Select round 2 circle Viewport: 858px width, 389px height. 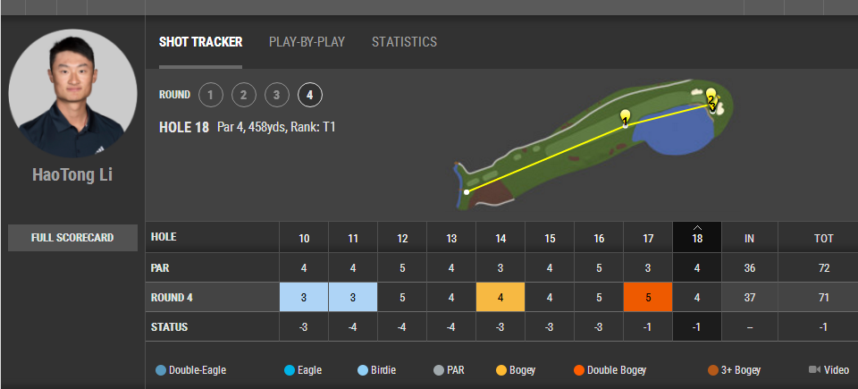tap(243, 95)
